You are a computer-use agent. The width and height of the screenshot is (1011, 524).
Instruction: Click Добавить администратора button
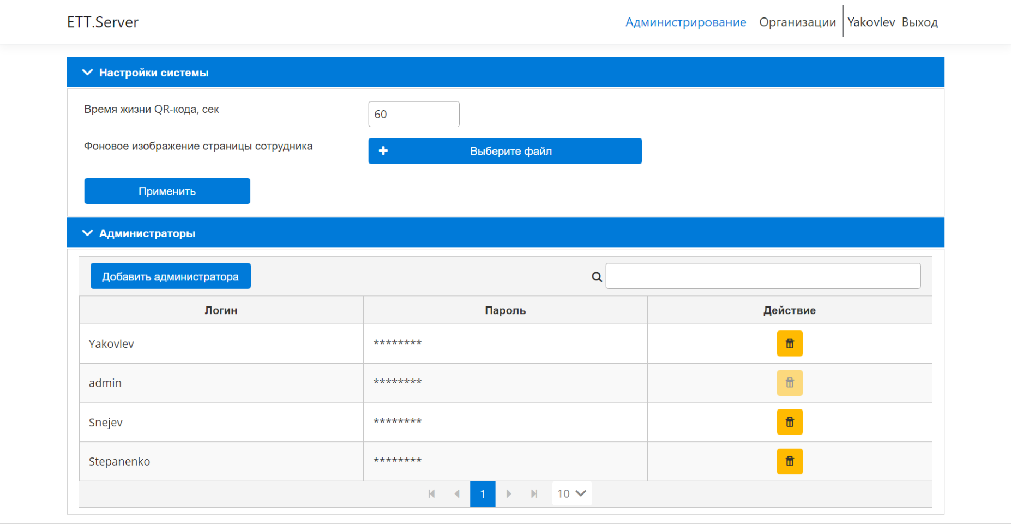tap(171, 276)
